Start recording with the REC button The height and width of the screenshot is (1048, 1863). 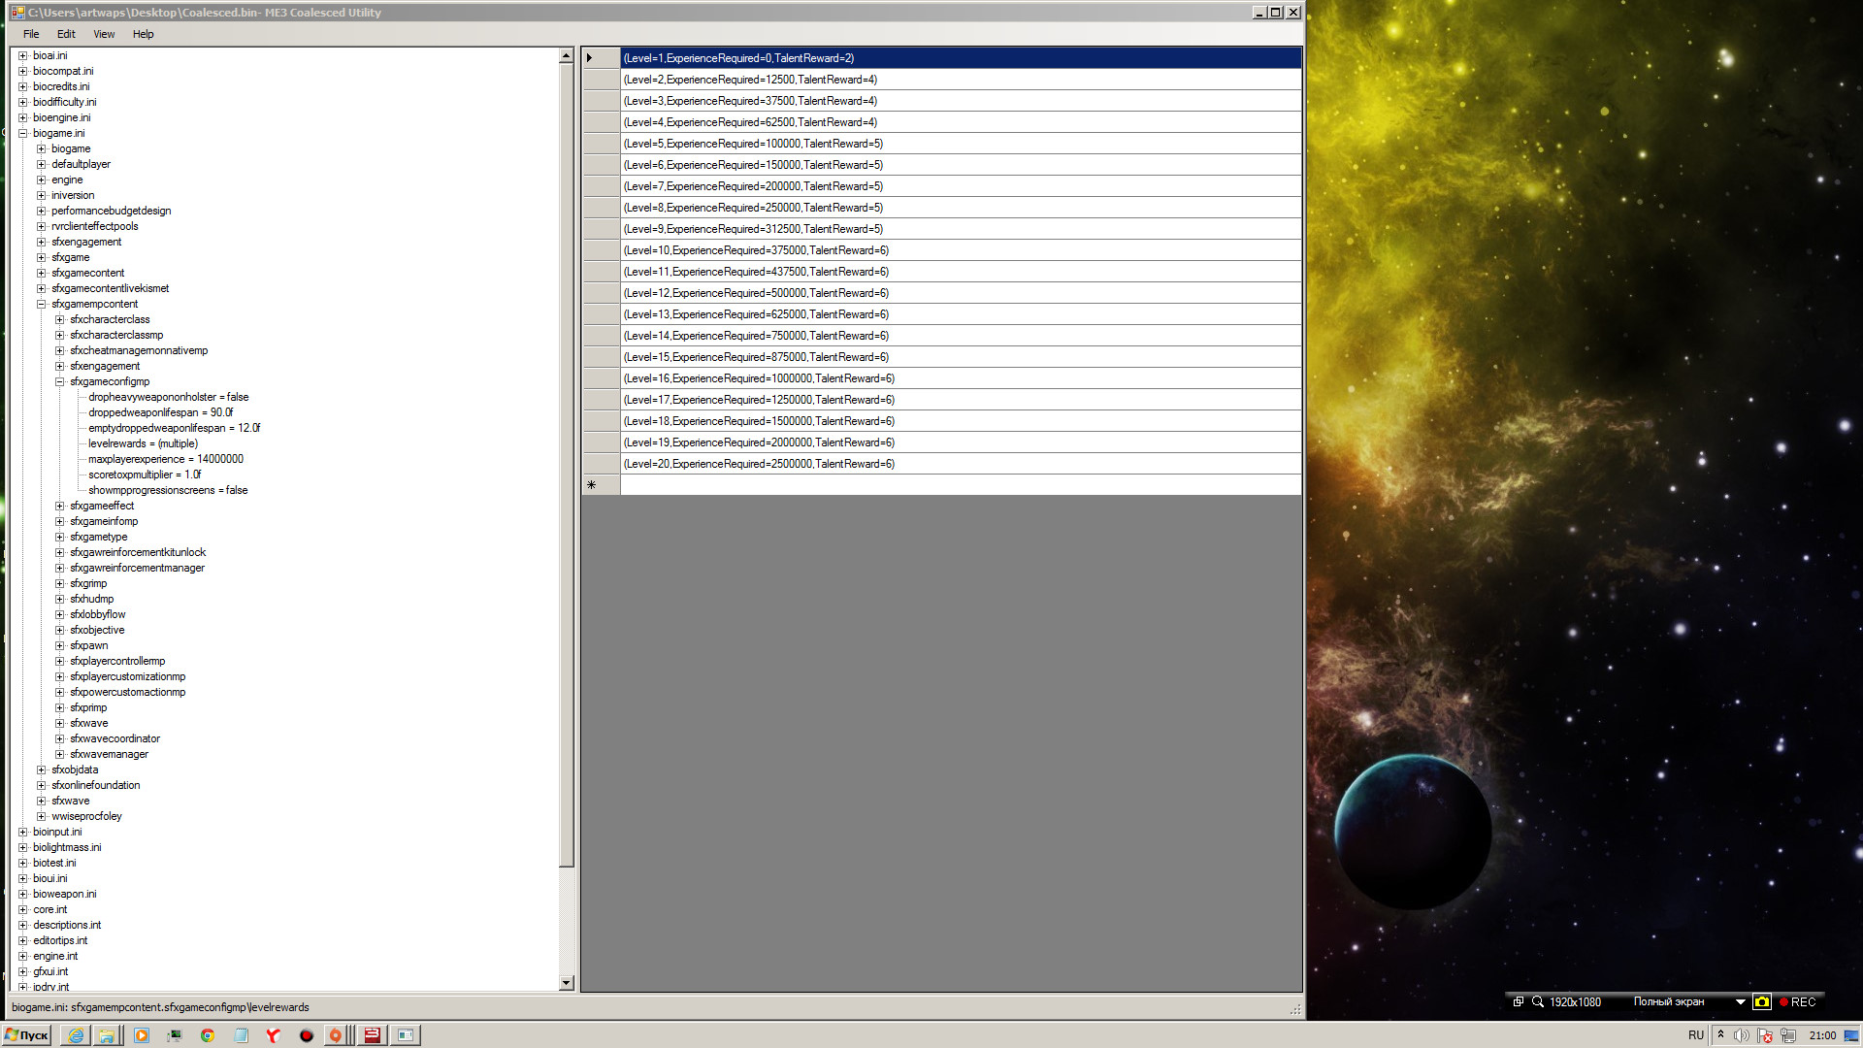coord(1797,1002)
